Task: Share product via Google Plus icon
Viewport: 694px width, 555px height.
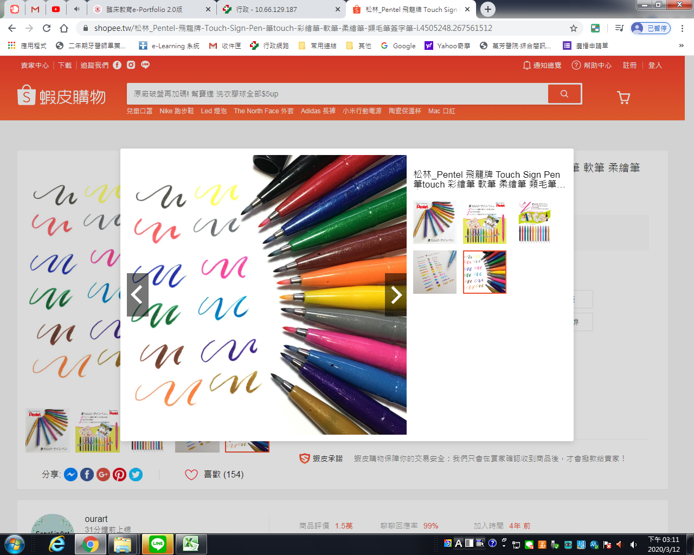Action: tap(103, 474)
